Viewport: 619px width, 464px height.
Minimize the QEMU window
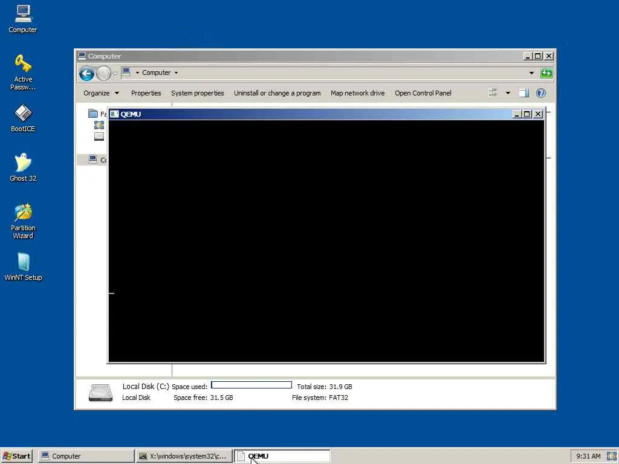point(517,114)
